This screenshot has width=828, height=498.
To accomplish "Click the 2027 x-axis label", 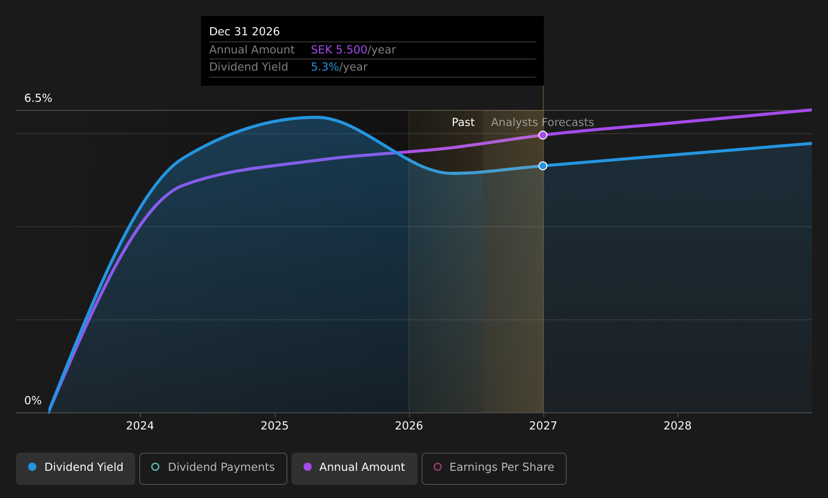I will pos(543,426).
